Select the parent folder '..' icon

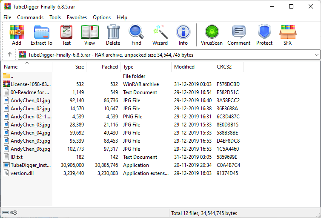[x=6, y=76]
